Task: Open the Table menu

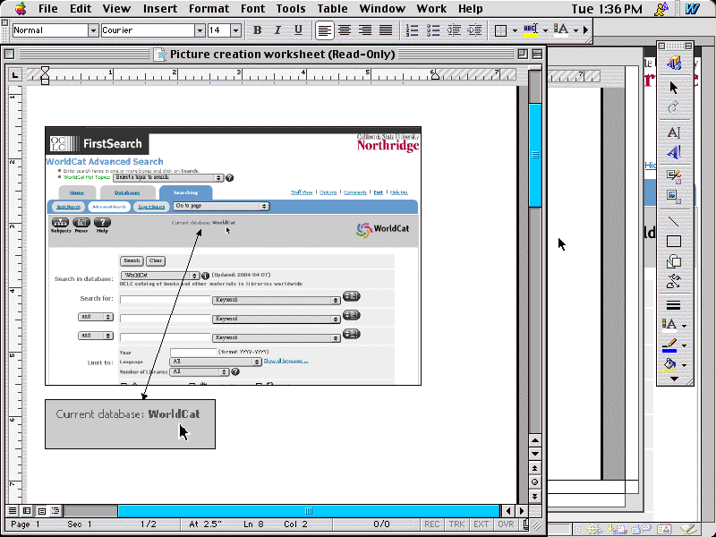Action: click(x=332, y=9)
